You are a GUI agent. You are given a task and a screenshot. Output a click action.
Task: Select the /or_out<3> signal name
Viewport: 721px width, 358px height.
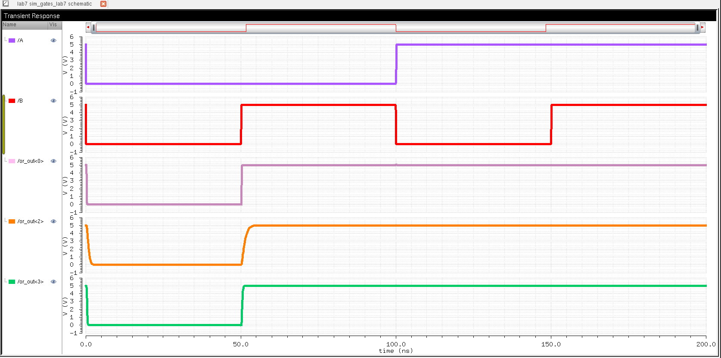click(x=31, y=282)
